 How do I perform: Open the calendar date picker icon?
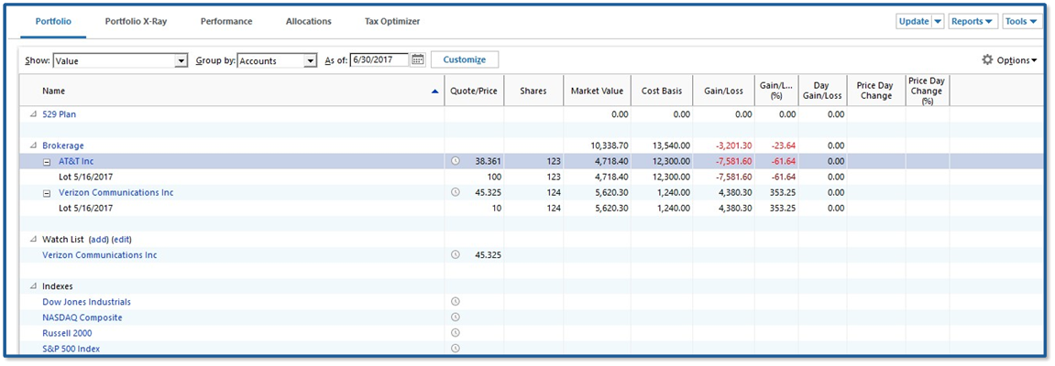pos(418,60)
